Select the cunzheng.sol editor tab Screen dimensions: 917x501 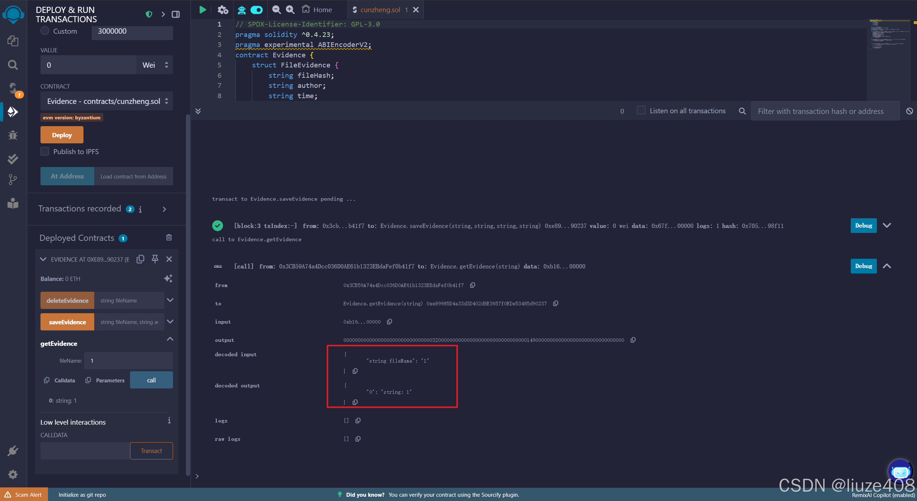(x=380, y=10)
